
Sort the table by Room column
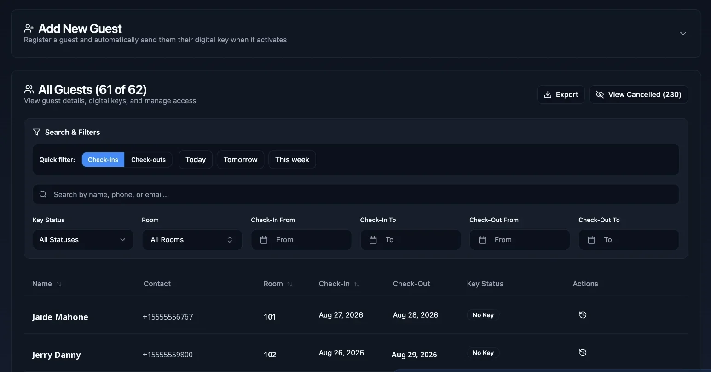coord(278,284)
